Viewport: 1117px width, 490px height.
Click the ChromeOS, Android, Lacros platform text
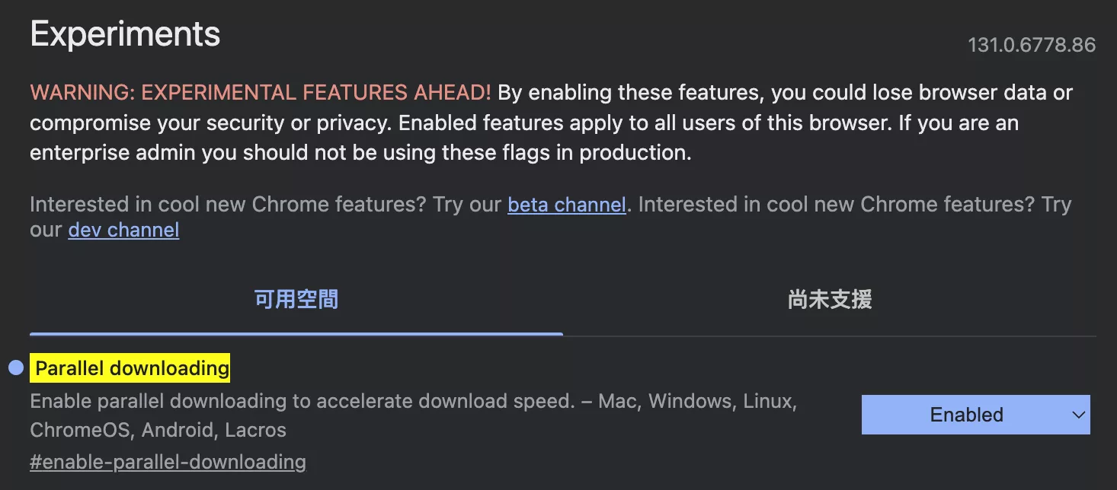[158, 430]
